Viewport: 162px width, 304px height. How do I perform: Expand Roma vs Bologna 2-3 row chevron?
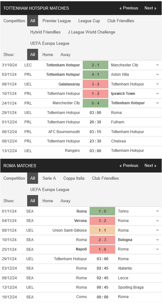[x=157, y=240]
